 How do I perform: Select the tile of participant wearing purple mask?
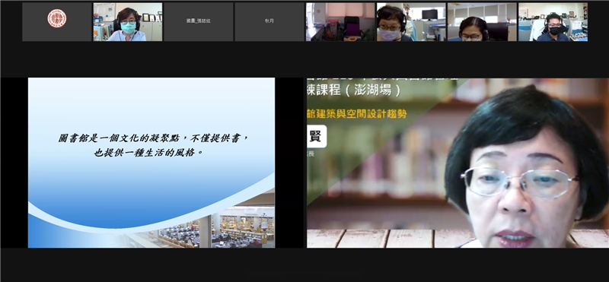(411, 22)
